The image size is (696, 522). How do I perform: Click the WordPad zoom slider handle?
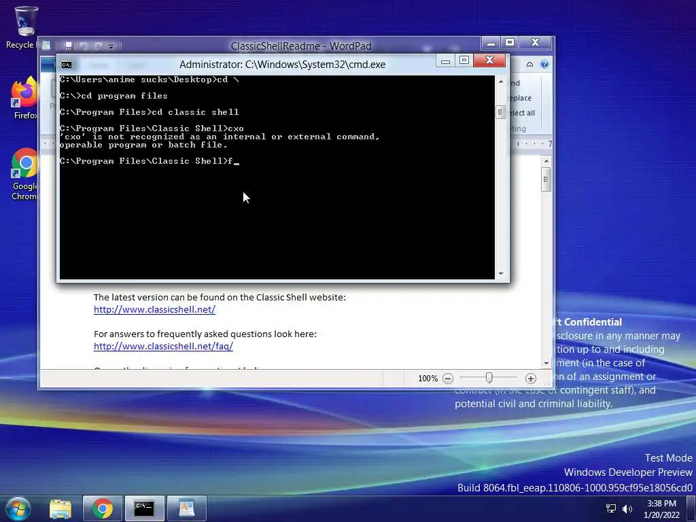point(489,378)
